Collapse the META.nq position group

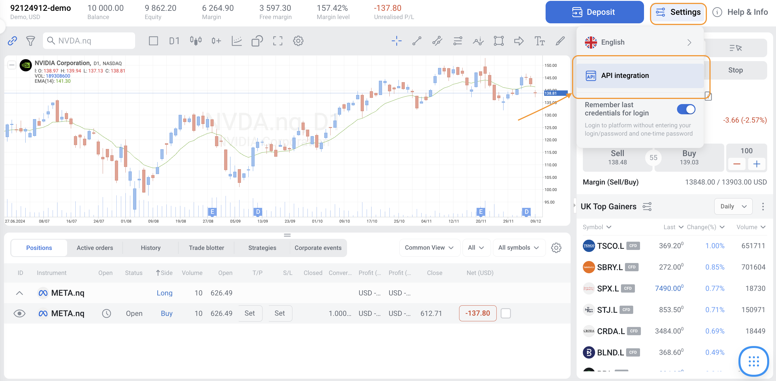pyautogui.click(x=20, y=293)
